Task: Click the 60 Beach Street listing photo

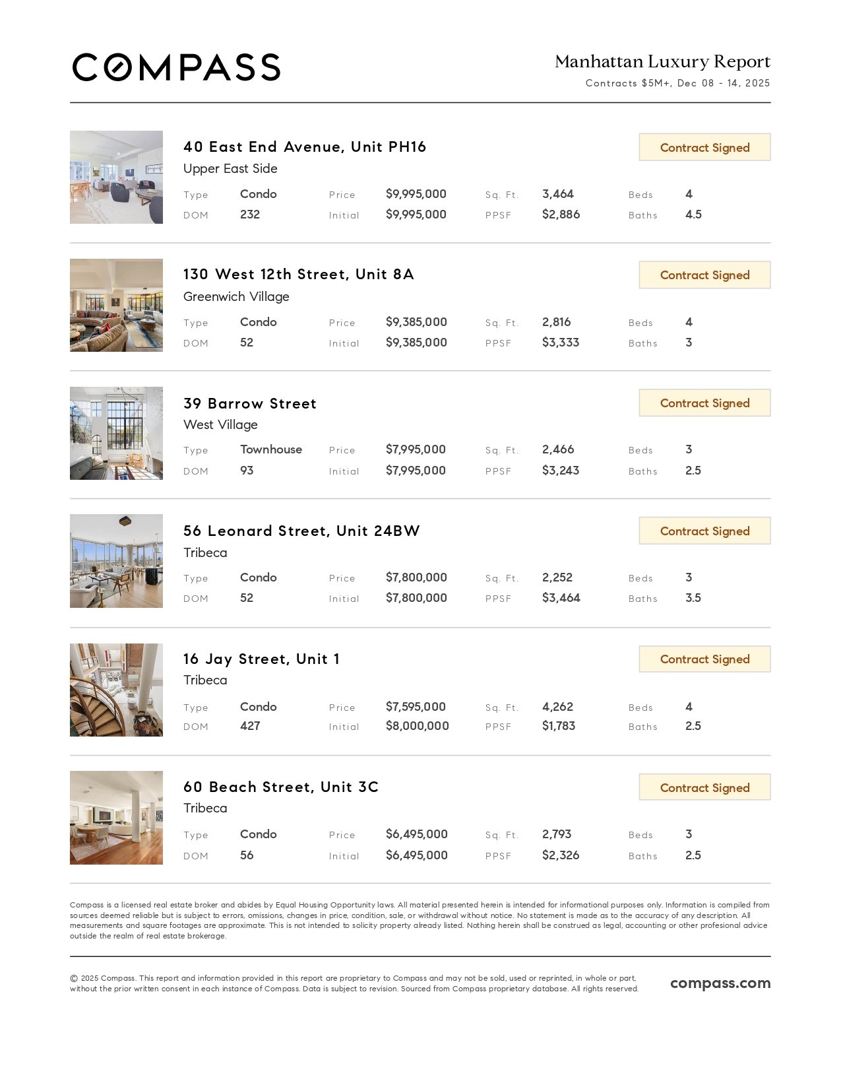Action: 116,818
